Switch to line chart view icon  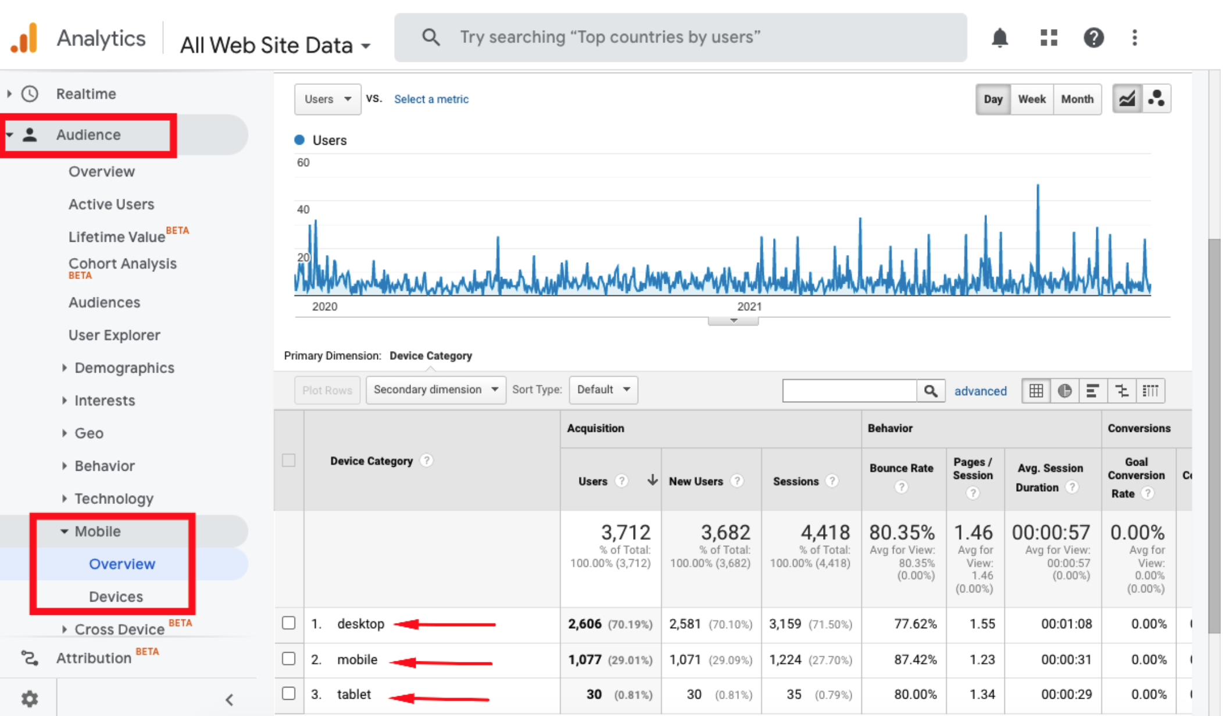(x=1127, y=99)
